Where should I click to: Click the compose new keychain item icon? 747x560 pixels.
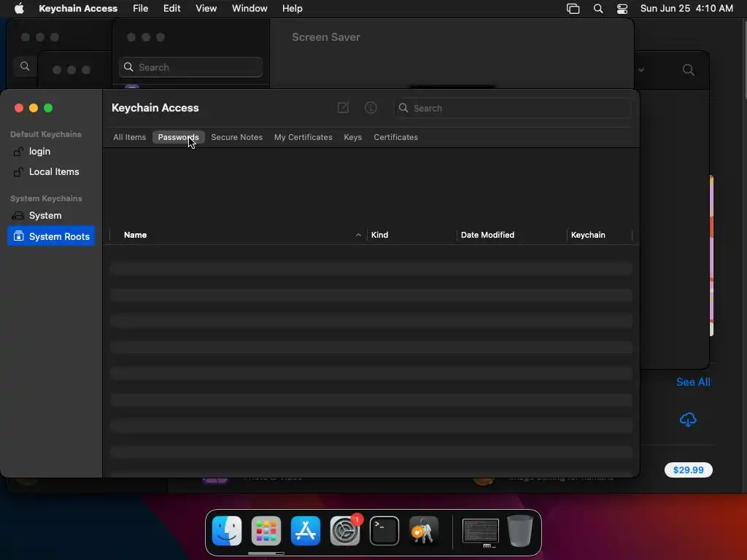[343, 108]
